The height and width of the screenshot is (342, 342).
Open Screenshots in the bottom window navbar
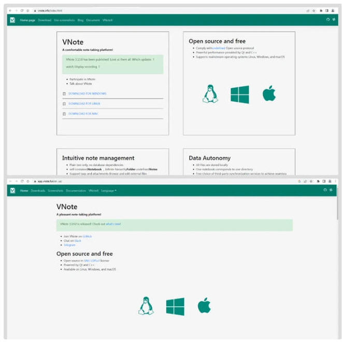tap(55, 191)
